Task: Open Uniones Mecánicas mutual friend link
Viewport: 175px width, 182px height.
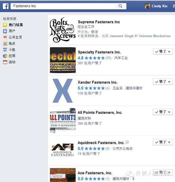Action: (x=154, y=36)
